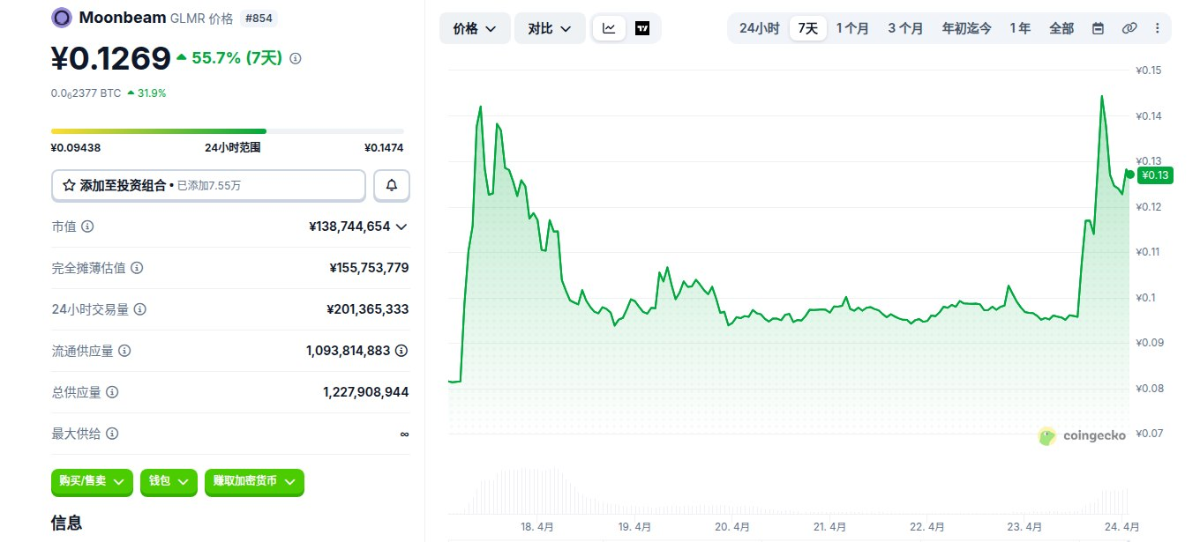This screenshot has width=1200, height=542.
Task: Click the volume bars below the chart
Action: pyautogui.click(x=788, y=490)
